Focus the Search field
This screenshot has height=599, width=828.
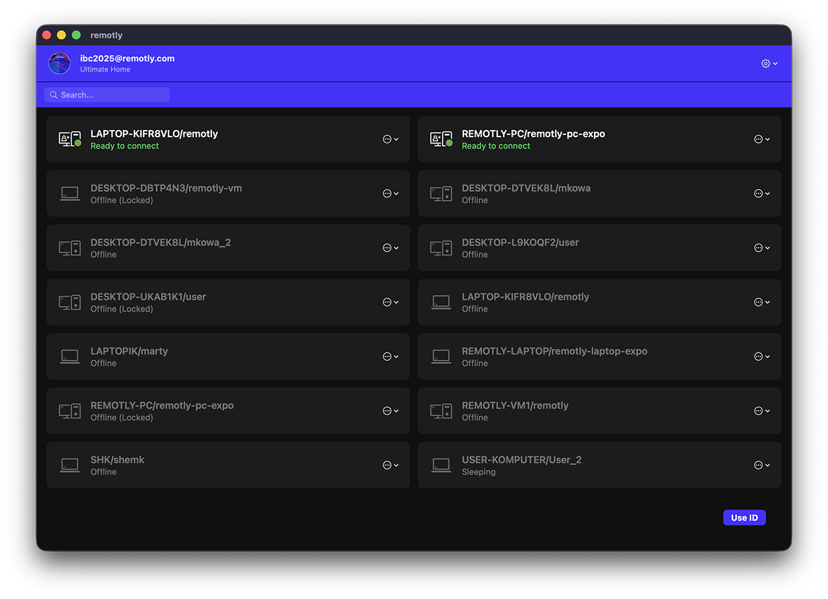107,95
